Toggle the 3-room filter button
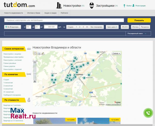This screenshot has height=126, width=155. pyautogui.click(x=83, y=27)
